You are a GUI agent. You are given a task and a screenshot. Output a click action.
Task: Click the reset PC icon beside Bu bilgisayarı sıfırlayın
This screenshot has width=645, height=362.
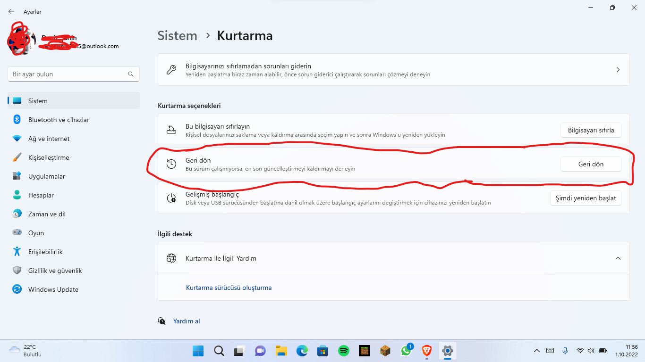(x=171, y=130)
